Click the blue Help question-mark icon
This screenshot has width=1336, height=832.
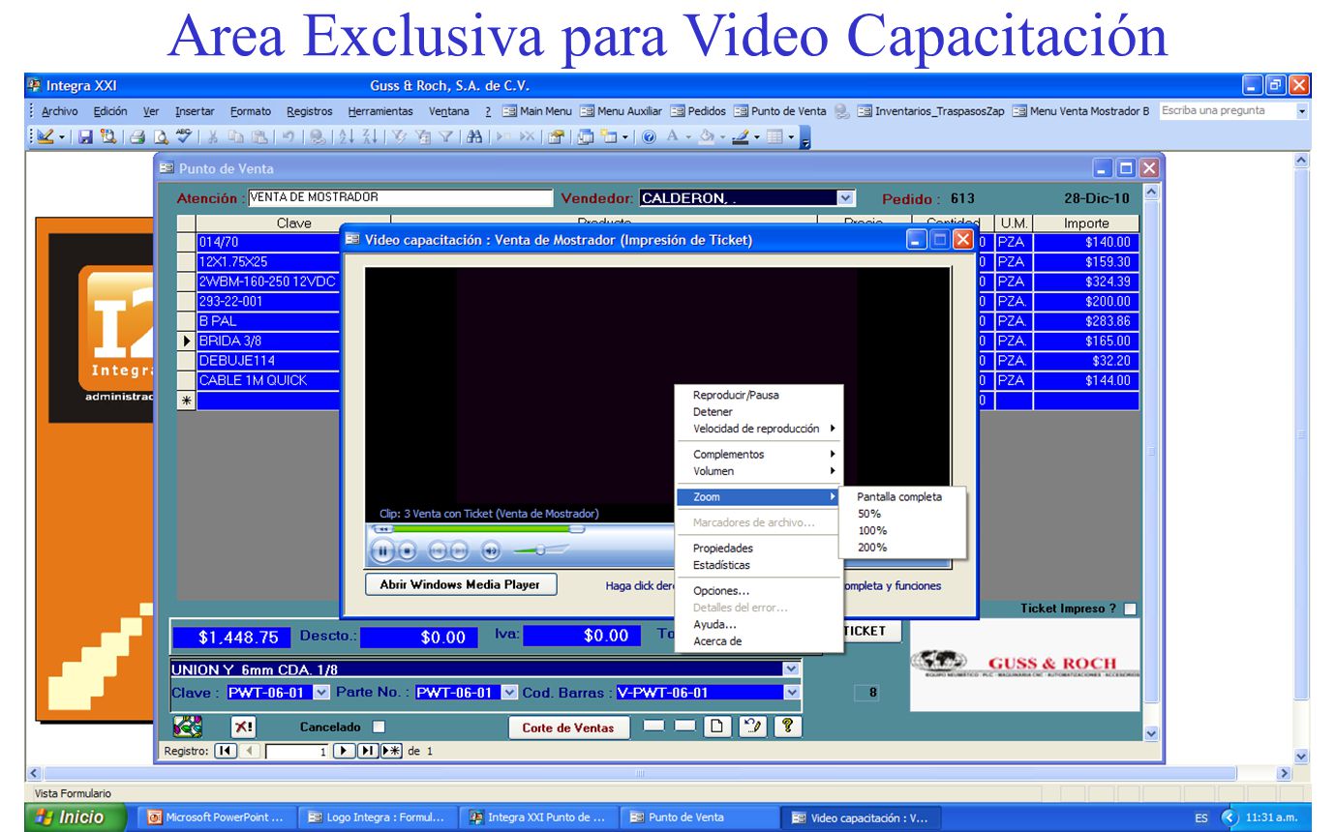point(649,137)
